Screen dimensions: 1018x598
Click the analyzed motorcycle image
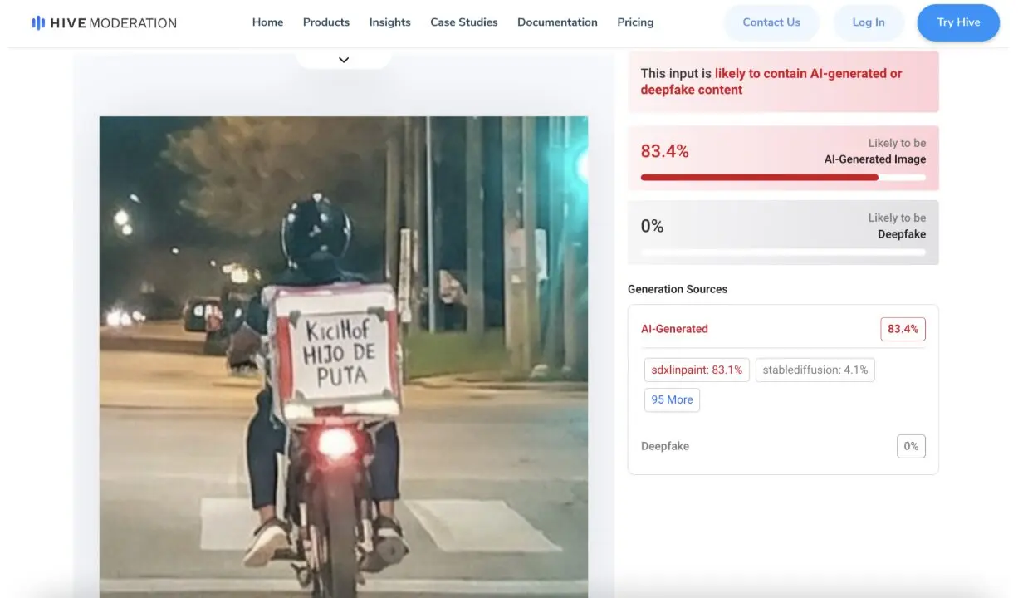point(343,357)
